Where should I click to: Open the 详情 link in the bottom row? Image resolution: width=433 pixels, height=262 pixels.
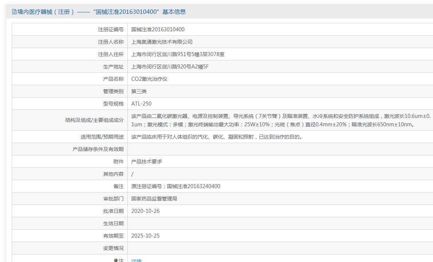[x=137, y=260]
